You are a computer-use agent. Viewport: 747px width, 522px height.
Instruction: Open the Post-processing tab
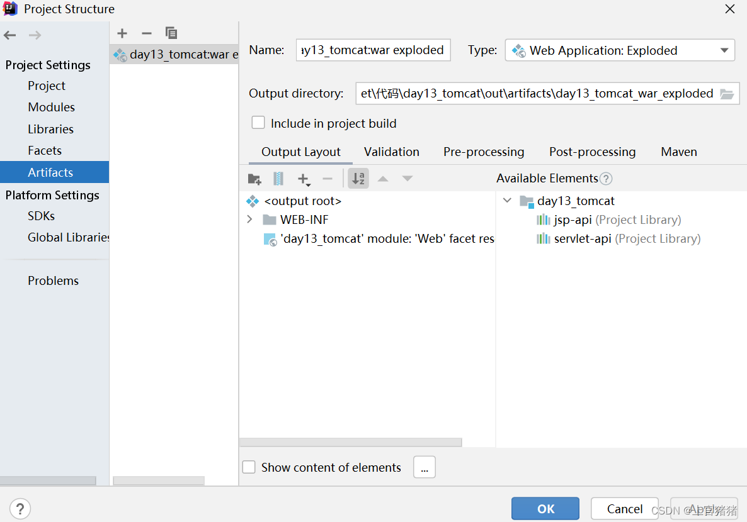(592, 152)
